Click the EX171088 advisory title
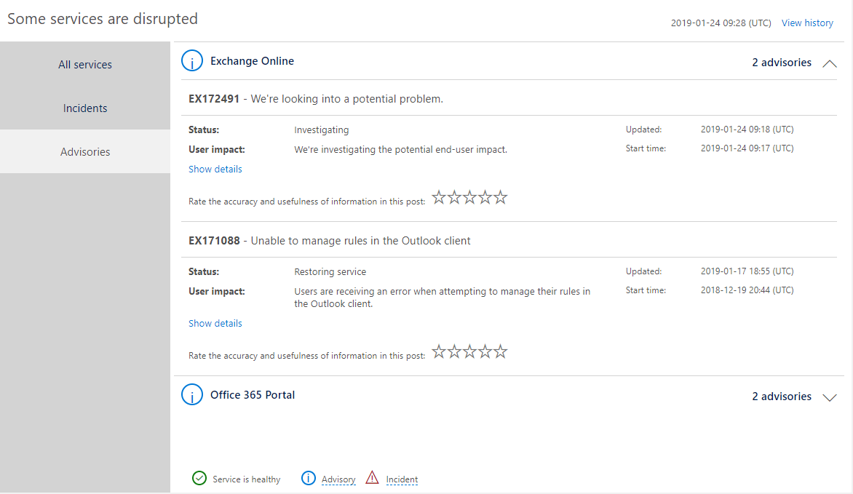The image size is (853, 494). pyautogui.click(x=330, y=241)
